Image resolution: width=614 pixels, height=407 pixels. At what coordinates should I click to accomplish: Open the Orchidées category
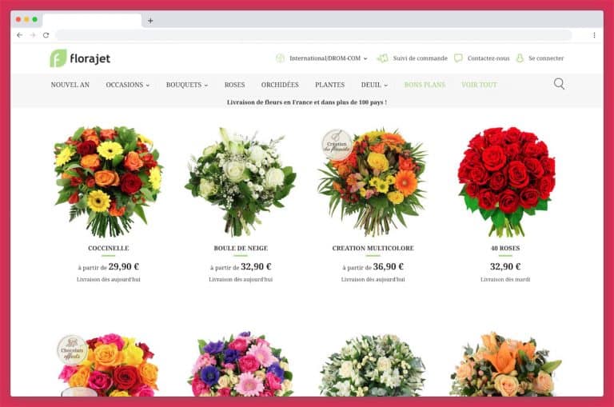coord(280,85)
